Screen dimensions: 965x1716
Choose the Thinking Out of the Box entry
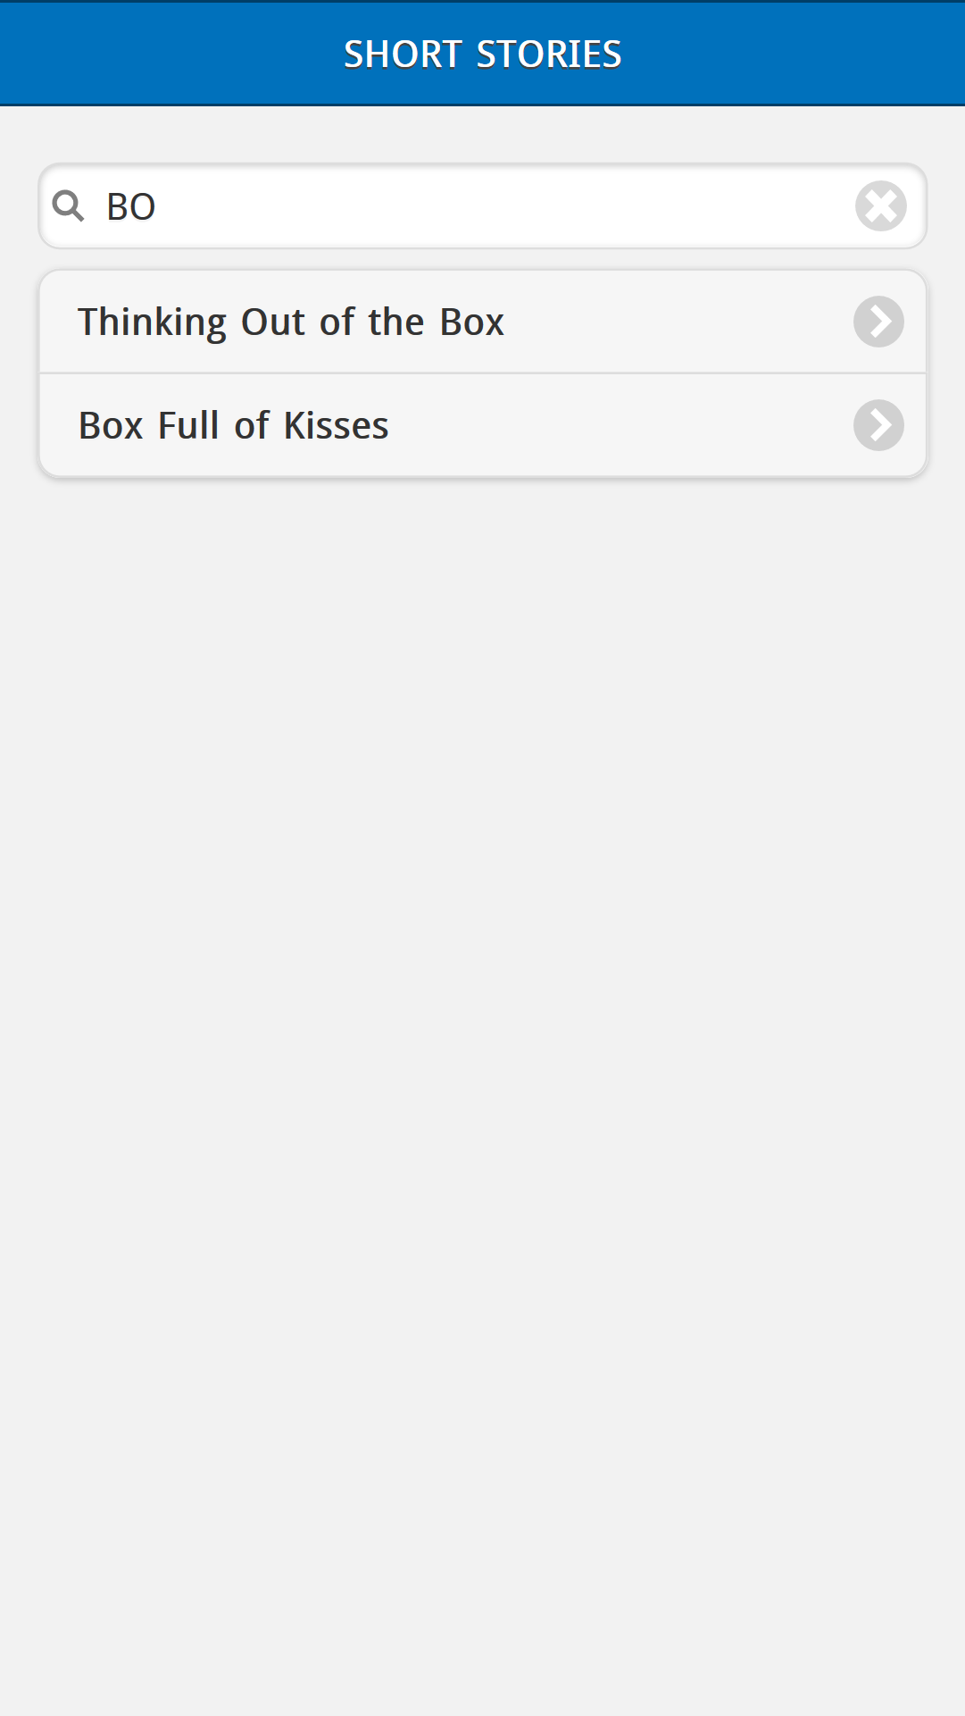click(x=291, y=322)
